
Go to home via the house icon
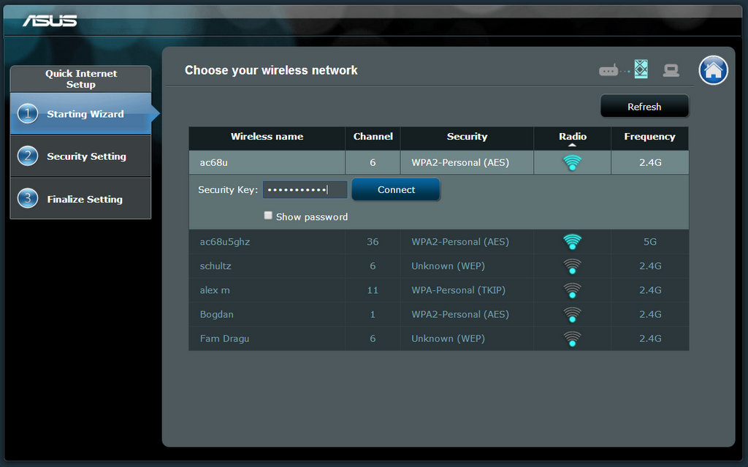tap(713, 70)
